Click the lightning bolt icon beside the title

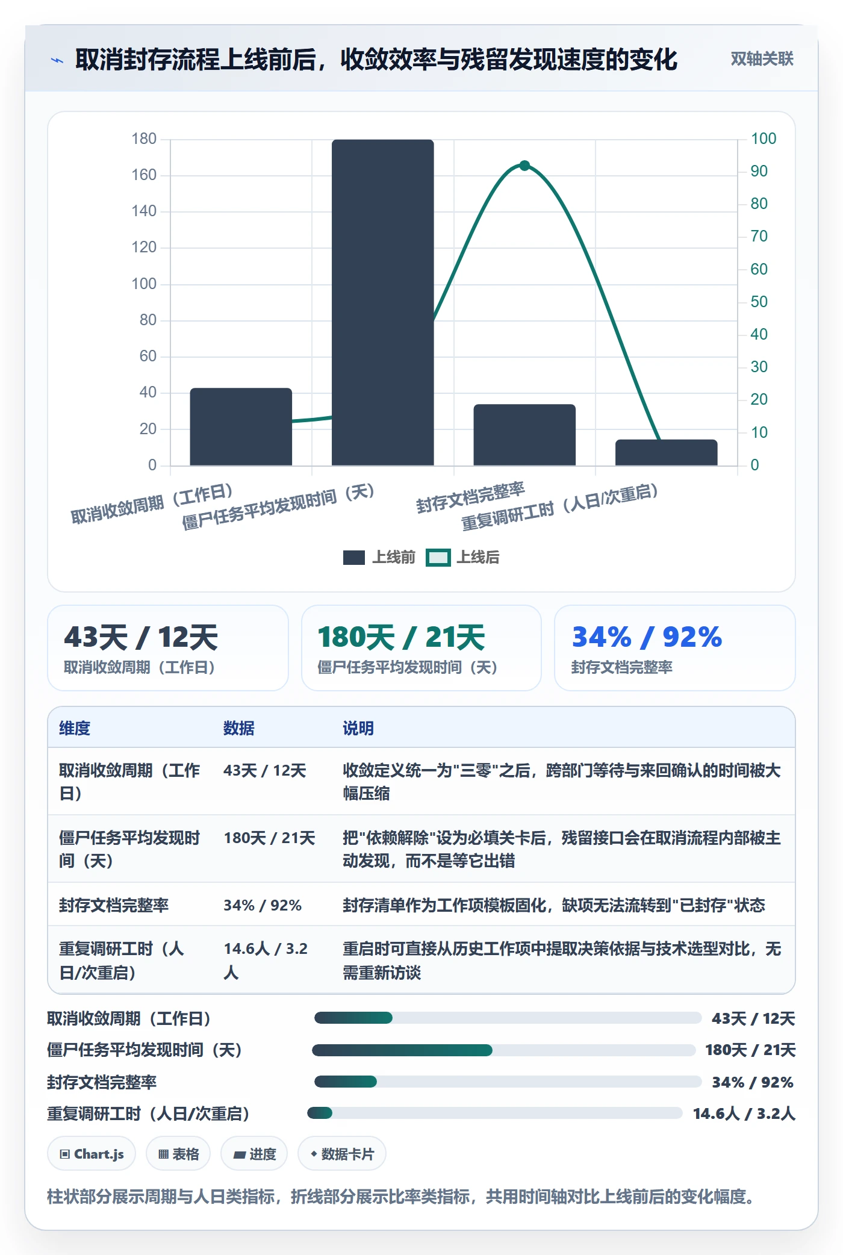57,60
